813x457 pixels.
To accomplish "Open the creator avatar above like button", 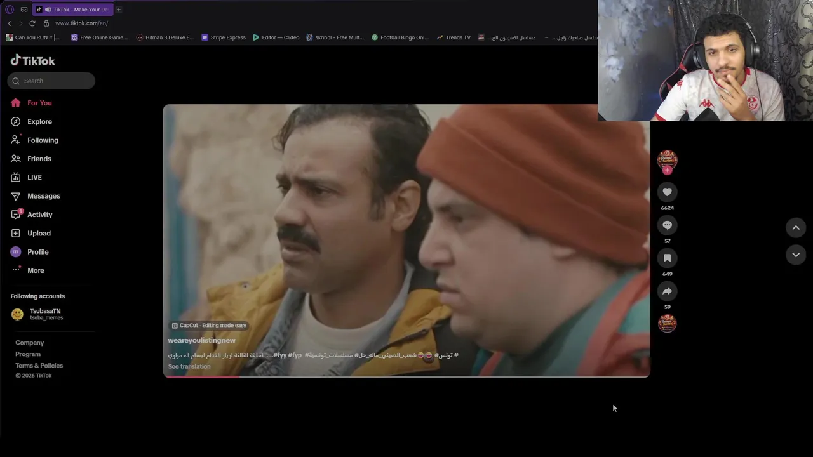I will [x=667, y=159].
